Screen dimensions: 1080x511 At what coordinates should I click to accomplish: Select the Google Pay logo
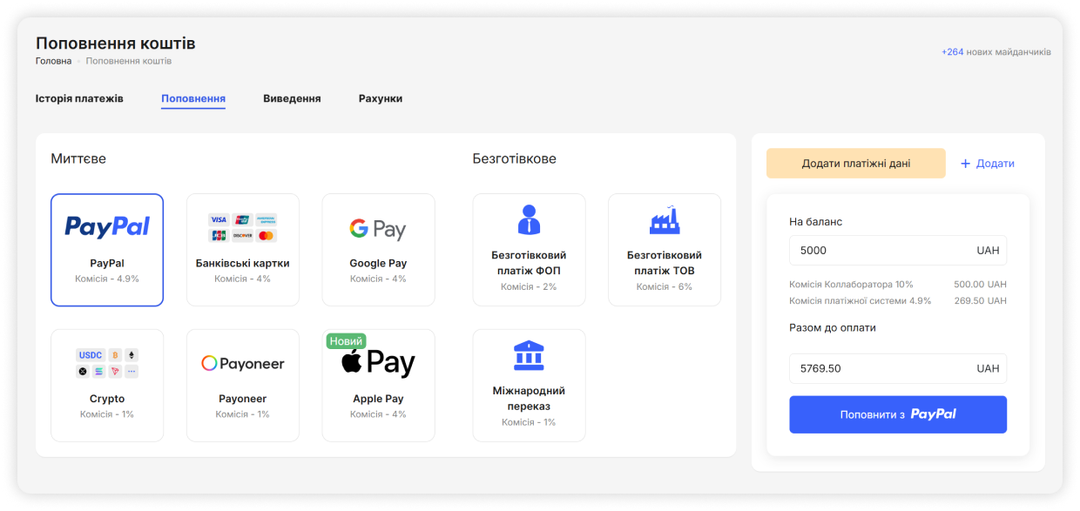pos(378,229)
